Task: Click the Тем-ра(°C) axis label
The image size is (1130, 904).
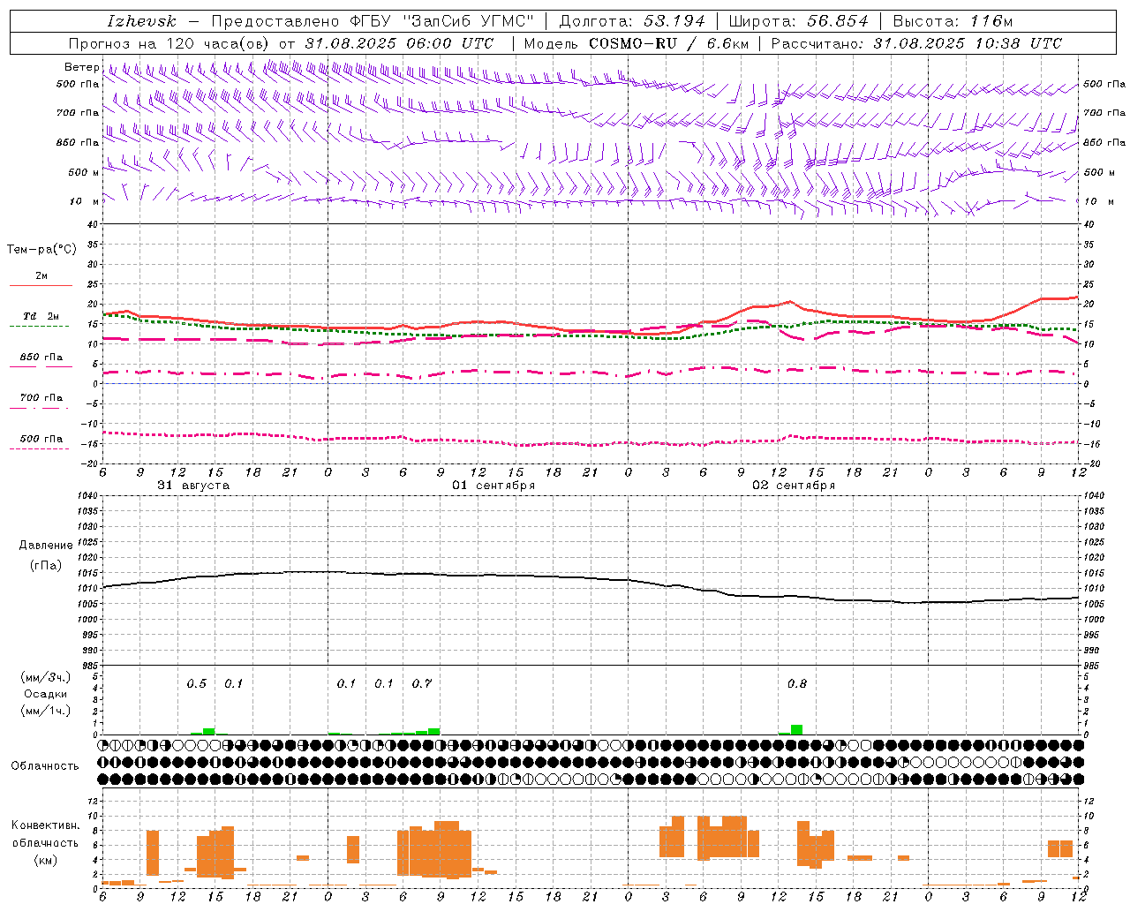Action: [41, 250]
